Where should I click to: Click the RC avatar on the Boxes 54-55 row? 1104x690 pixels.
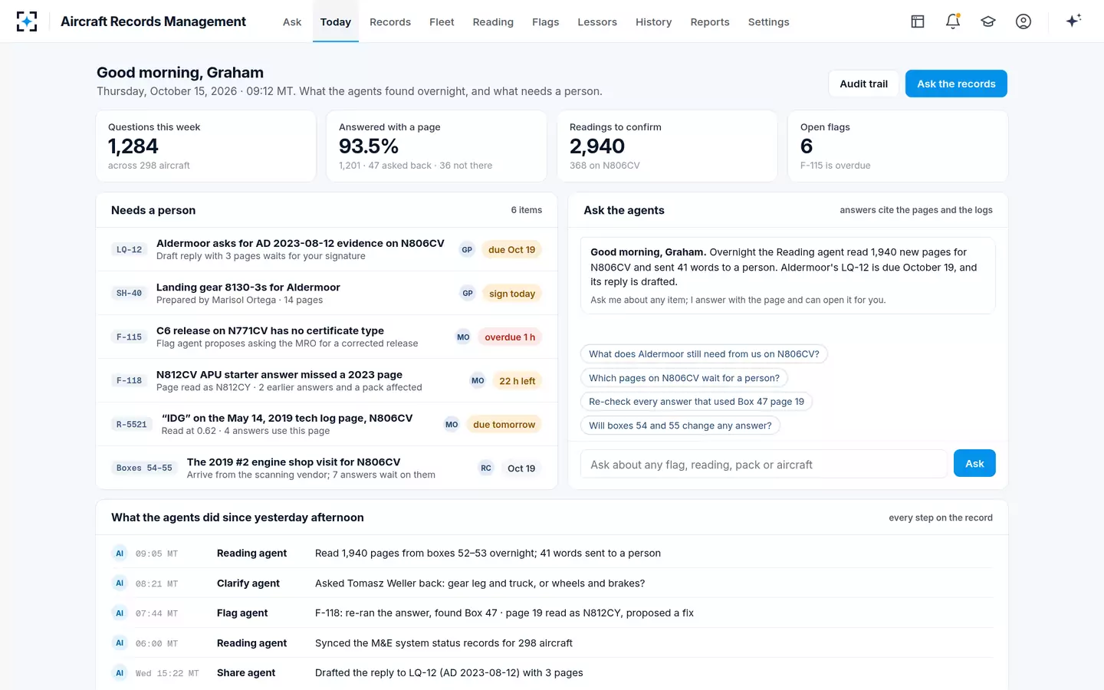click(x=486, y=468)
